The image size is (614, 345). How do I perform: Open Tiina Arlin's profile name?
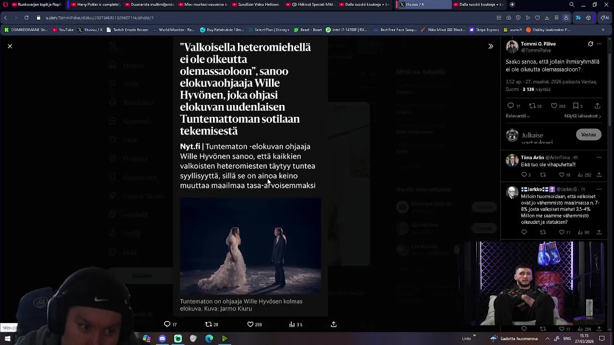532,157
